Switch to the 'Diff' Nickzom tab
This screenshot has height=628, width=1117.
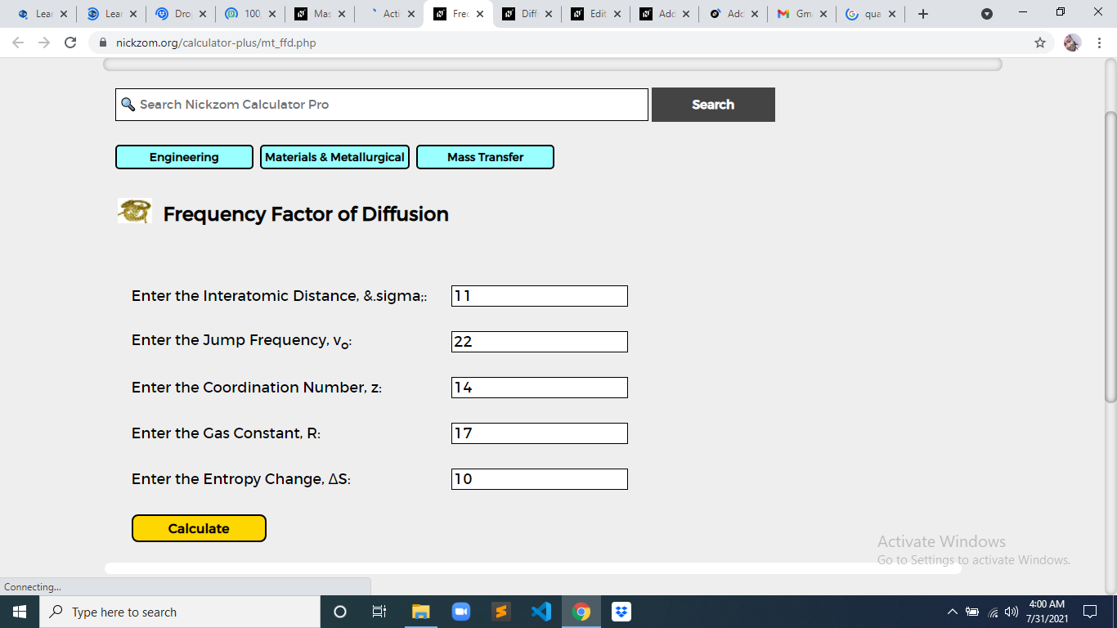point(527,14)
